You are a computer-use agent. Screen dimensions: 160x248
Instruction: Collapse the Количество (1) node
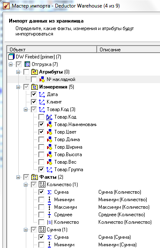click(26, 185)
